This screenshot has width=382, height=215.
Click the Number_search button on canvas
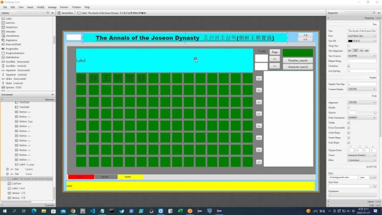[297, 60]
